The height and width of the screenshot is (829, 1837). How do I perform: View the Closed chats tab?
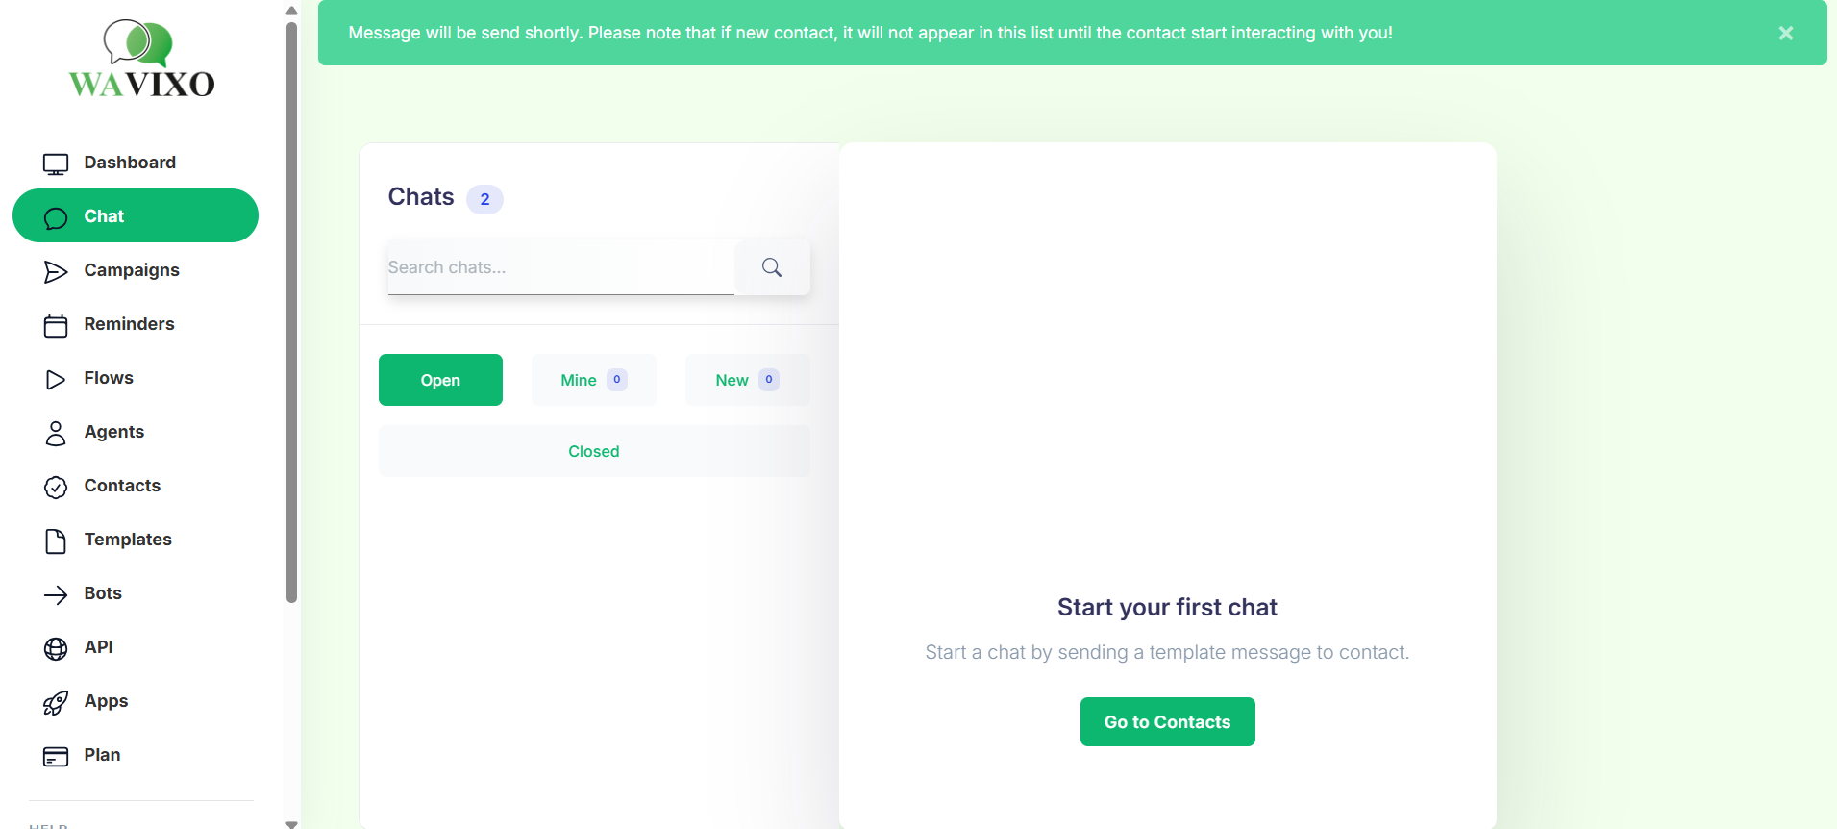click(x=594, y=451)
